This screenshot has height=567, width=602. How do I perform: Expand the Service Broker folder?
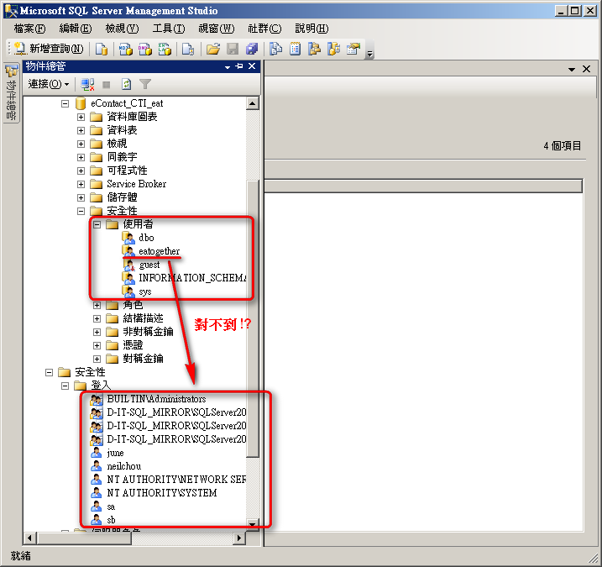(81, 185)
